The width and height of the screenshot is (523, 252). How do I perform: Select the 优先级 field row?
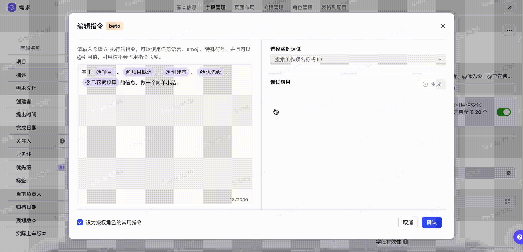pyautogui.click(x=38, y=167)
